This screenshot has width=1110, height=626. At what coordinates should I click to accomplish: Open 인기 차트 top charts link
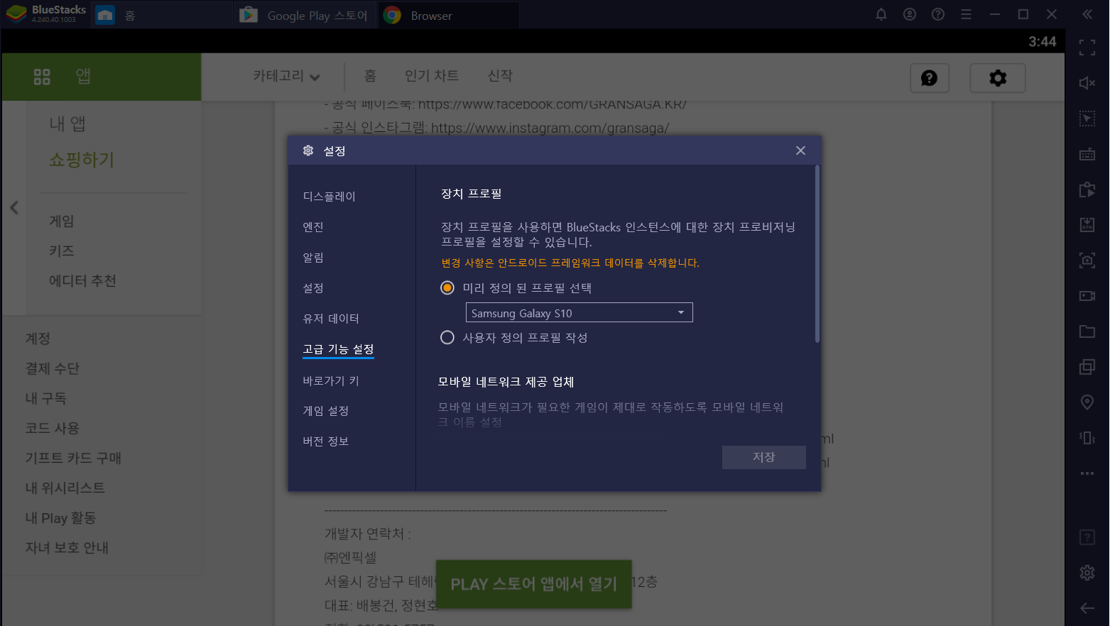tap(432, 75)
